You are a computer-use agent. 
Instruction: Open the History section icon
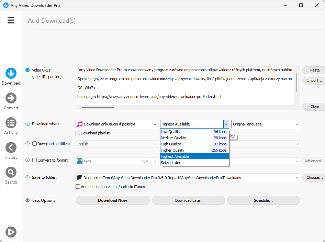[11, 147]
